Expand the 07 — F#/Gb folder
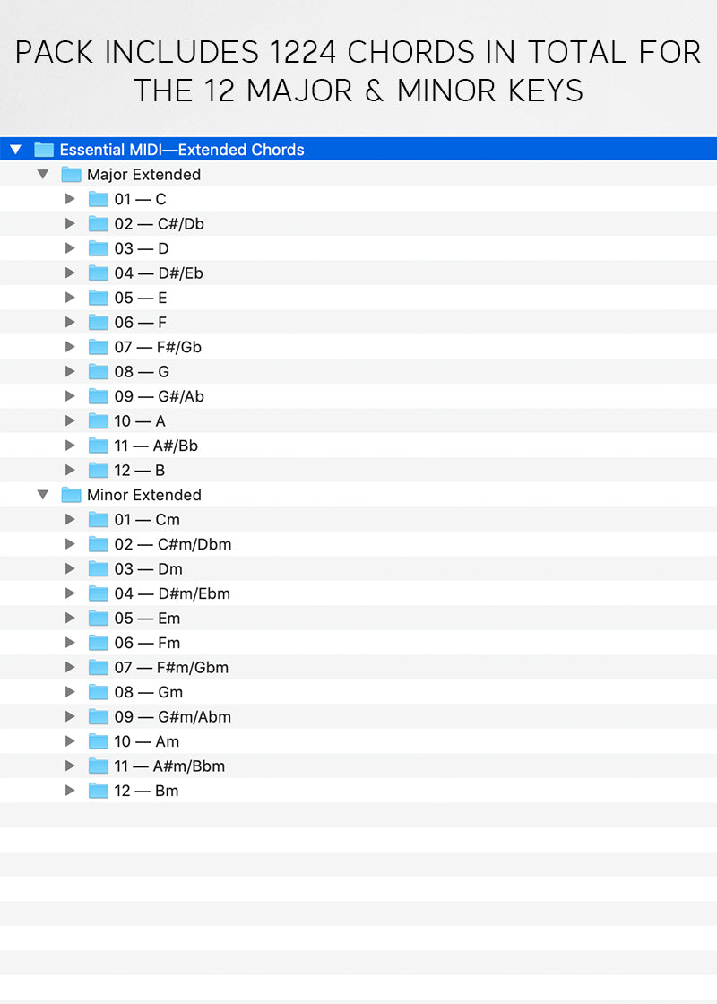This screenshot has width=717, height=1004. pos(70,347)
